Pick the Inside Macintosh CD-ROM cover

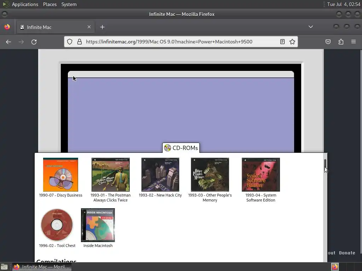[98, 225]
